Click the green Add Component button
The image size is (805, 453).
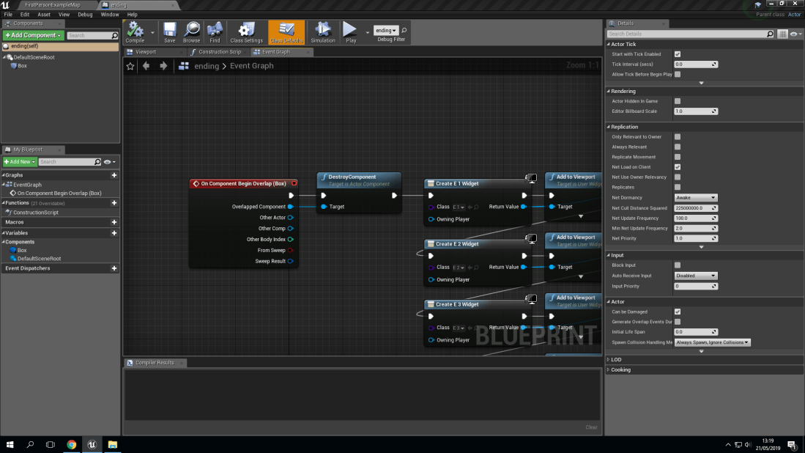point(33,35)
